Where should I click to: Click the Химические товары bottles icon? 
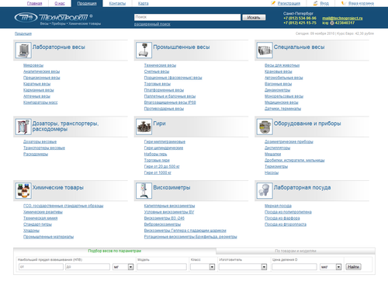click(x=23, y=191)
